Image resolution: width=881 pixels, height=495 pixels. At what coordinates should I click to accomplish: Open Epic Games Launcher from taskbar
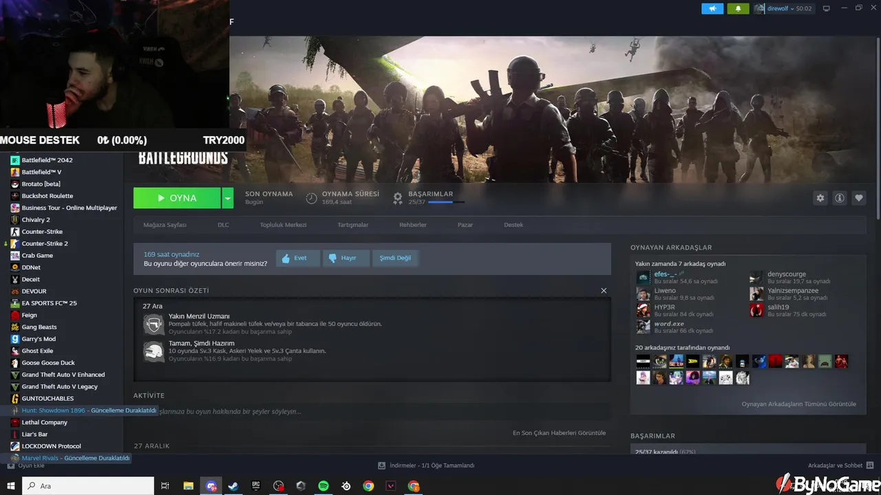pyautogui.click(x=256, y=486)
